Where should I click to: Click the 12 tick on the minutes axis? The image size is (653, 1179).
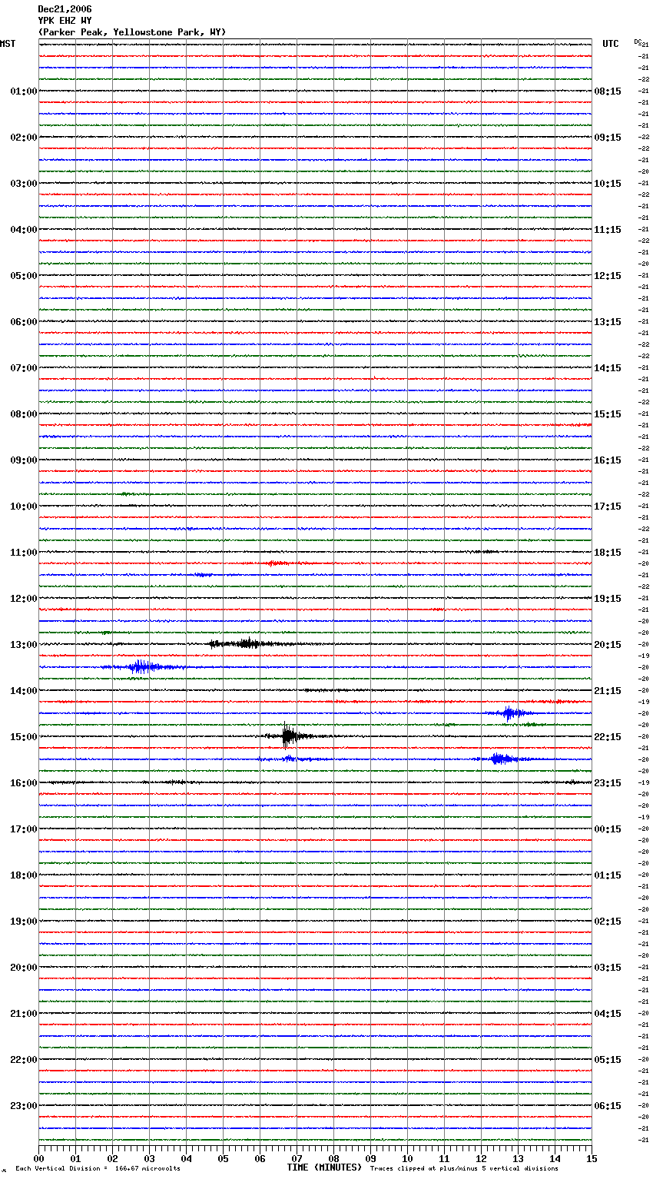click(481, 1158)
